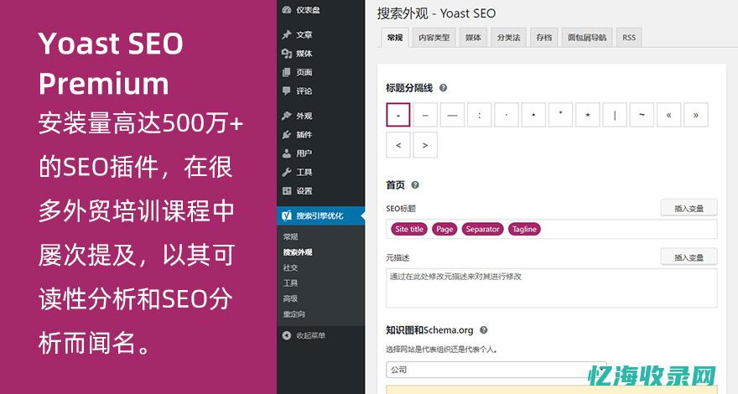Select the hyphen title separator
Viewport: 738px width, 394px height.
coord(398,115)
